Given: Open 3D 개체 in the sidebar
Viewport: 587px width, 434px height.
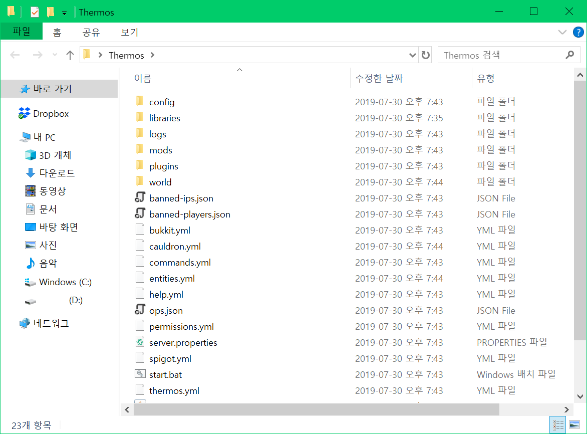Looking at the screenshot, I should (48, 155).
